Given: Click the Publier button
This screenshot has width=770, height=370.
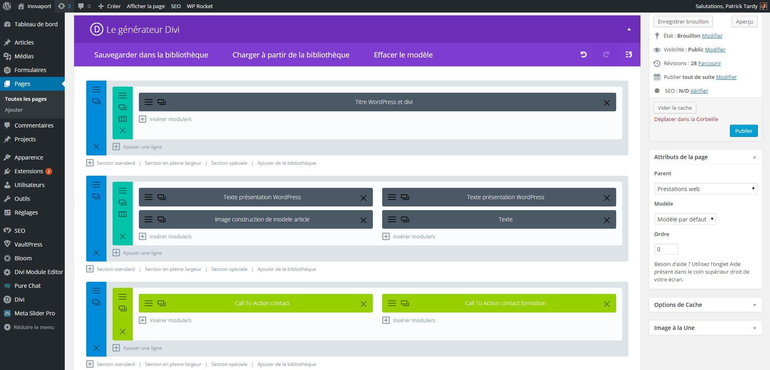Looking at the screenshot, I should [744, 131].
